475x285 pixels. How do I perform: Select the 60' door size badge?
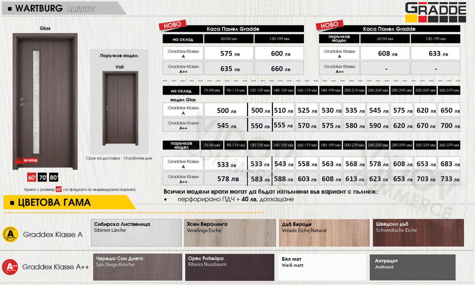click(32, 177)
